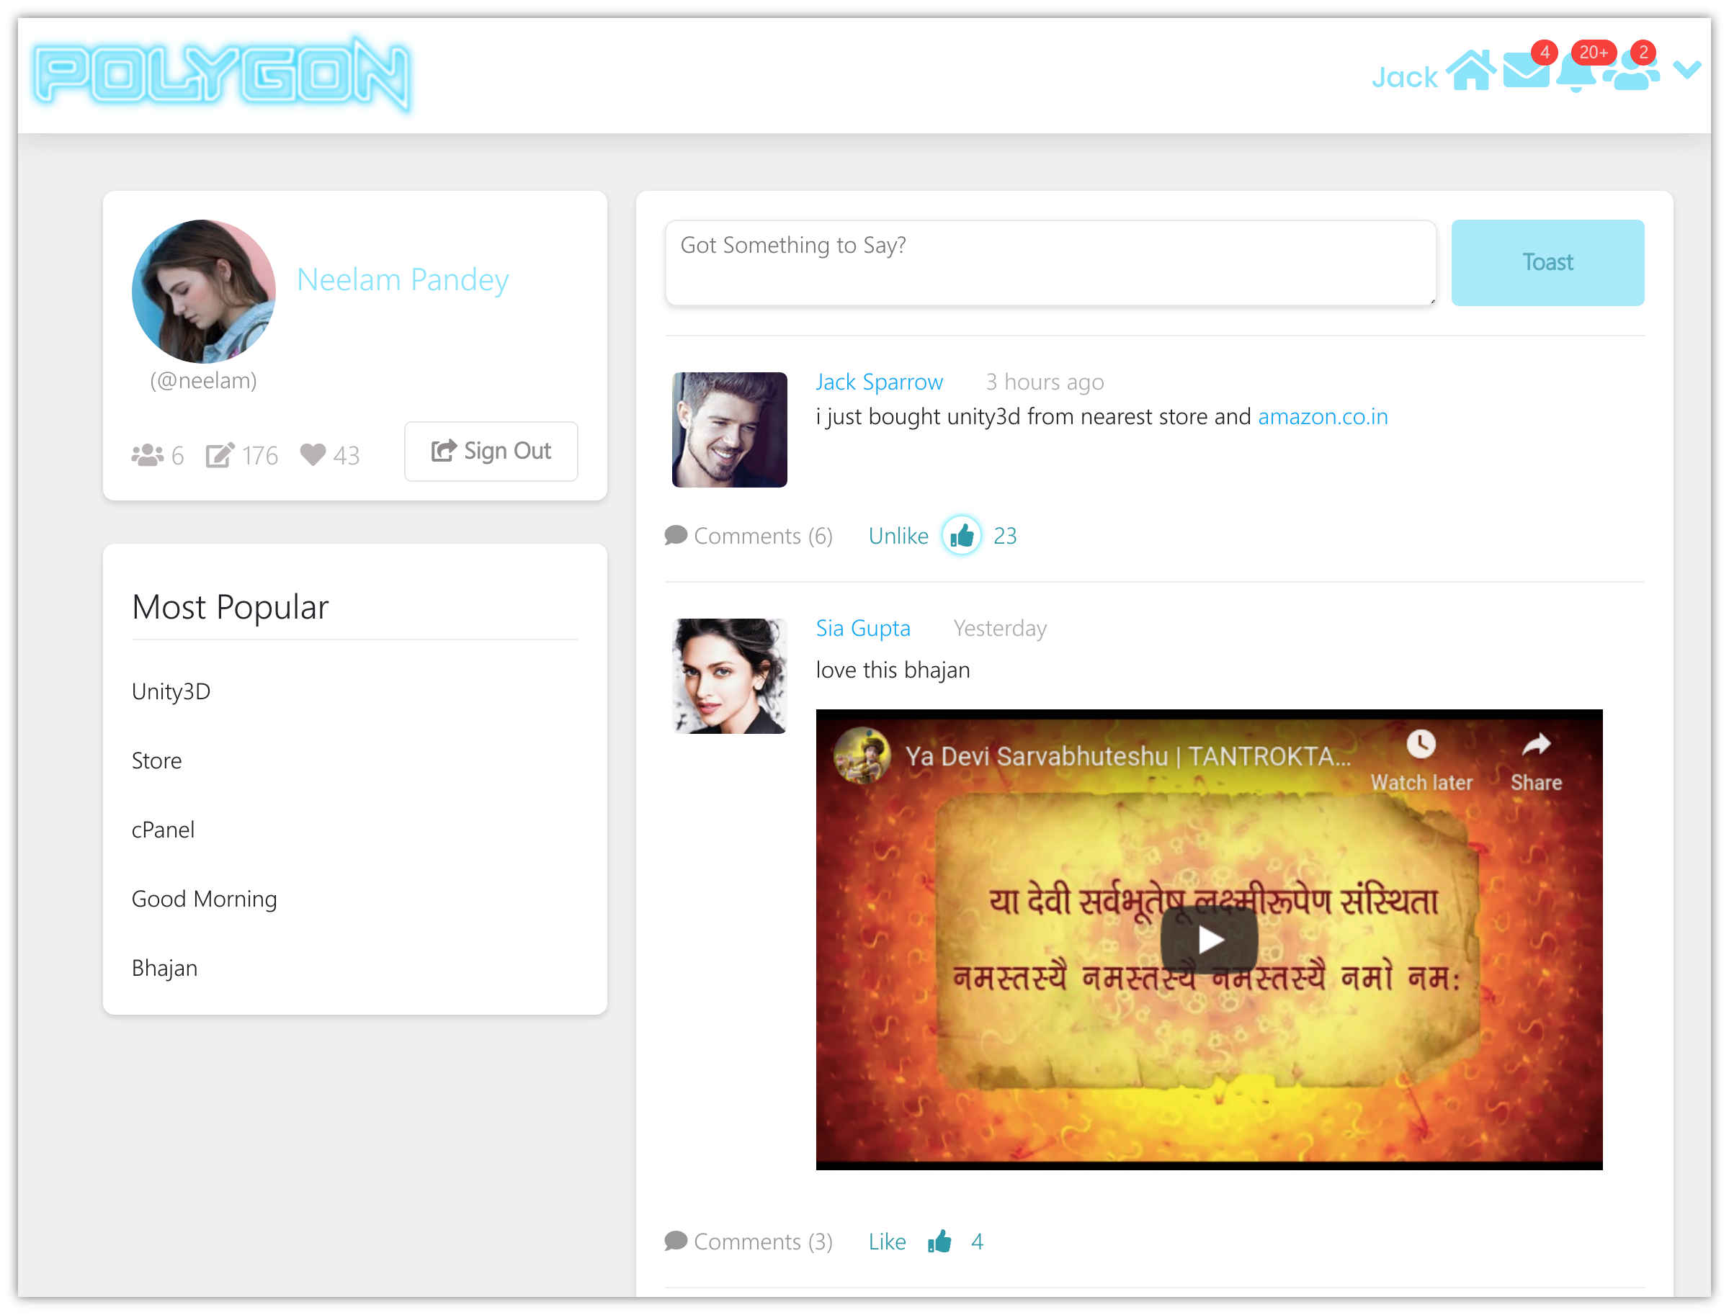
Task: Open messages envelope icon with 4 badge
Action: click(1525, 72)
